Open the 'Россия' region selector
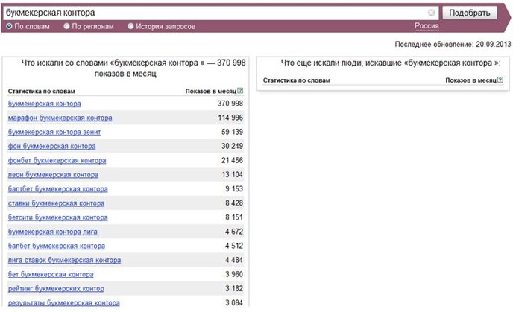The width and height of the screenshot is (513, 312). click(x=427, y=26)
